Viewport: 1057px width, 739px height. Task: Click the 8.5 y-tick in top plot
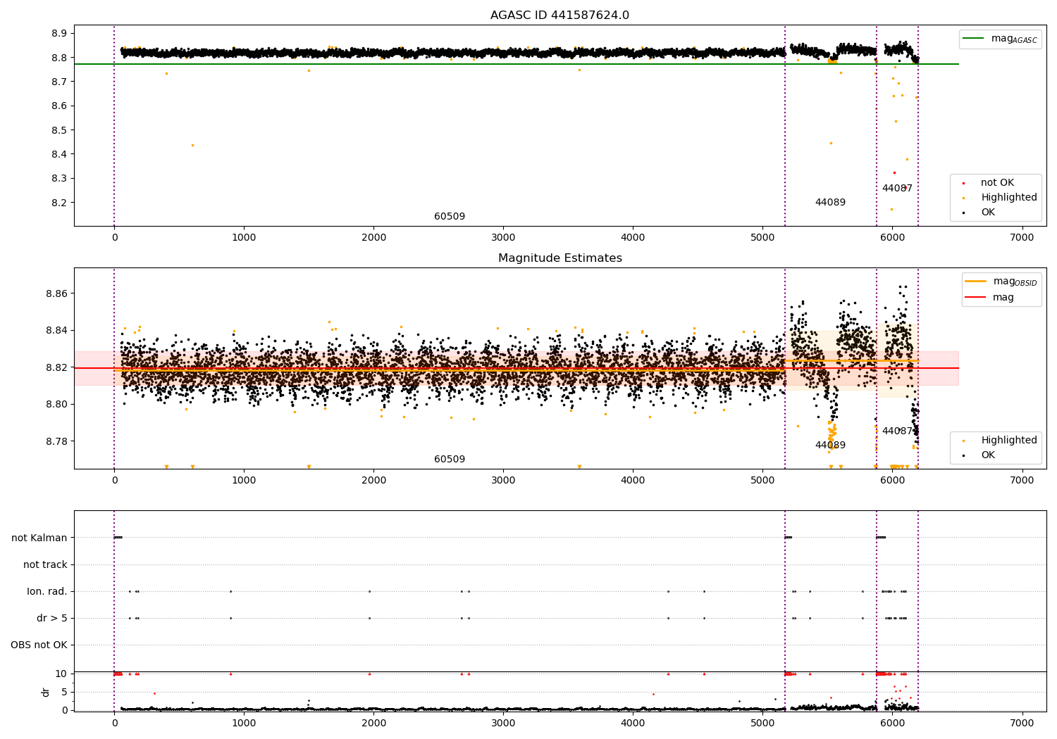coord(59,130)
